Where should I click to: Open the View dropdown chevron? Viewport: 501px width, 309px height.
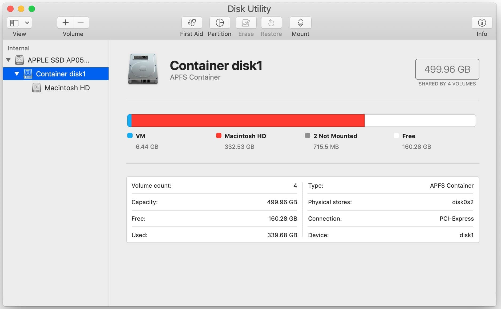[x=27, y=23]
